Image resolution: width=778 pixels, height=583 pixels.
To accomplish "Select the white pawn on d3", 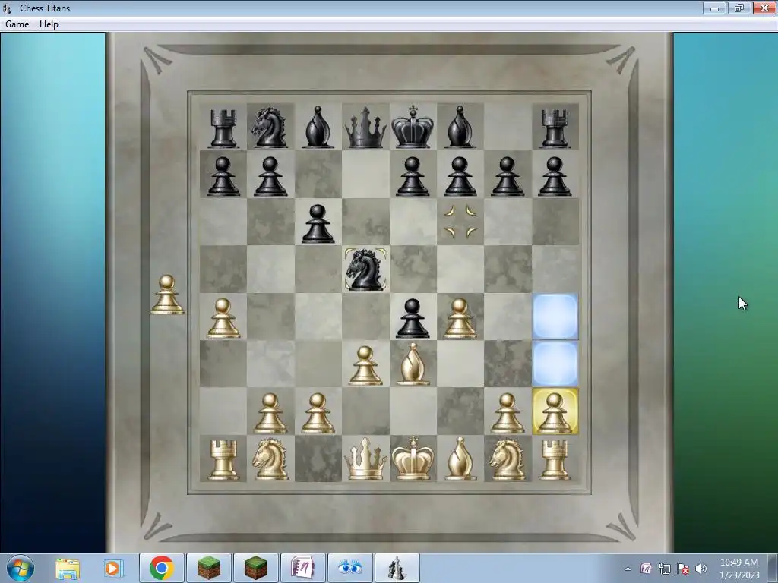I will click(365, 366).
